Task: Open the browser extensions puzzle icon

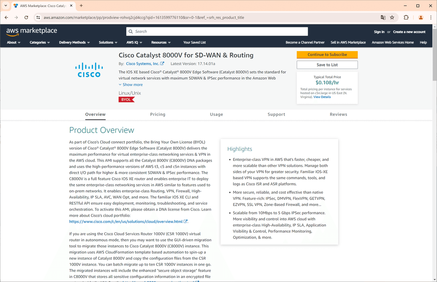Action: [x=406, y=17]
